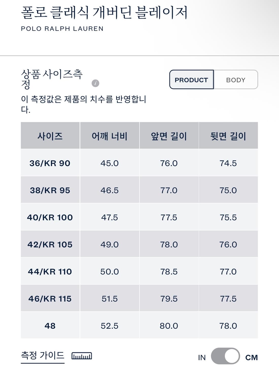Click the 40/KR 100 size label

[x=50, y=217]
